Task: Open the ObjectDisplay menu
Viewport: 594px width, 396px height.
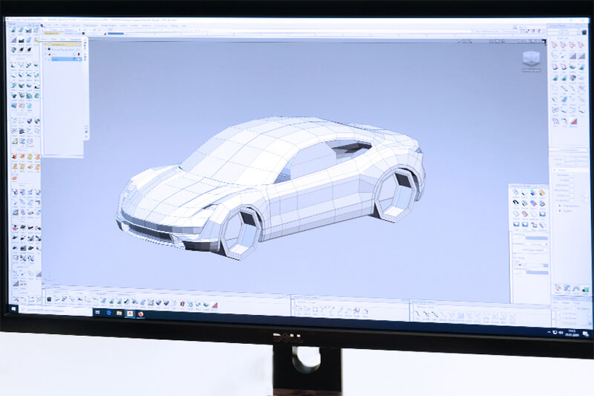Action: 91,25
